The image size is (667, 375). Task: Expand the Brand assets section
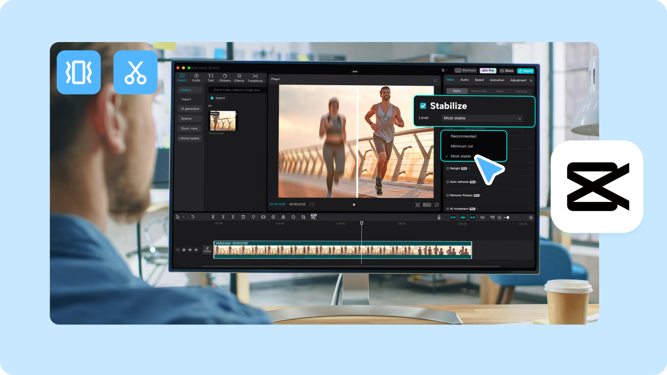pyautogui.click(x=189, y=138)
